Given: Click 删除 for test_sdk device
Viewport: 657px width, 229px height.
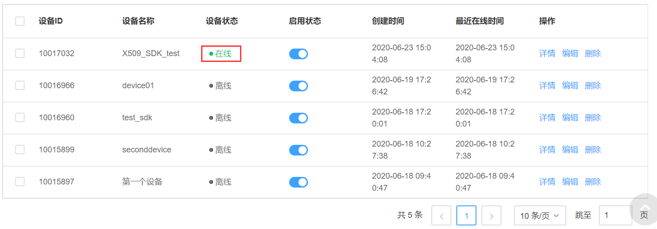Looking at the screenshot, I should pos(593,118).
